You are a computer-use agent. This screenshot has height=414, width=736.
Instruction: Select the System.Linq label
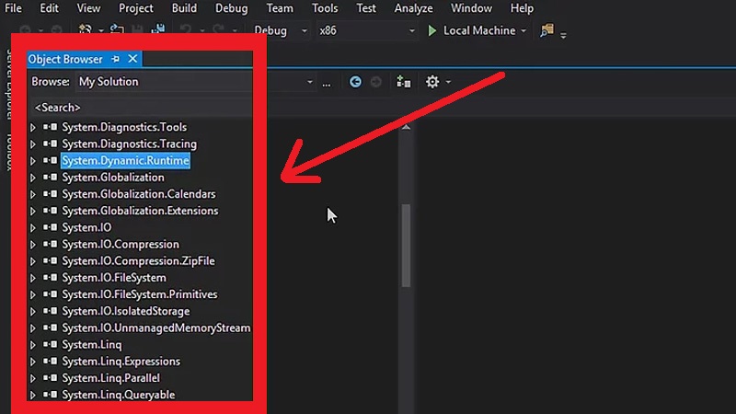tap(91, 344)
